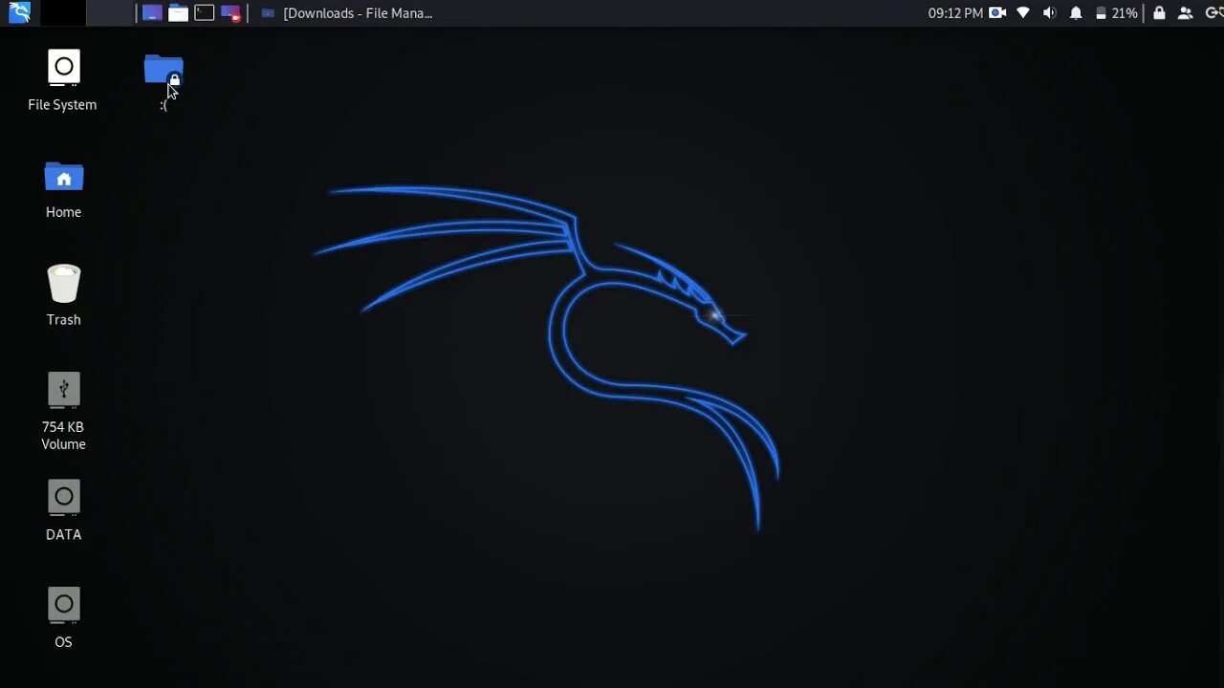1224x688 pixels.
Task: Select the locked folder named :(
Action: (x=164, y=81)
